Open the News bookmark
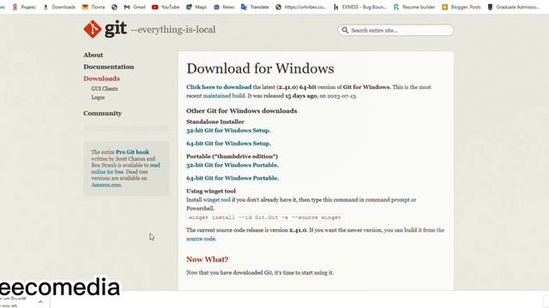The image size is (549, 308). 224,7
